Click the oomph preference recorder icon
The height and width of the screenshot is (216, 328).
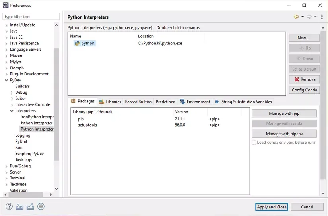pyautogui.click(x=41, y=206)
